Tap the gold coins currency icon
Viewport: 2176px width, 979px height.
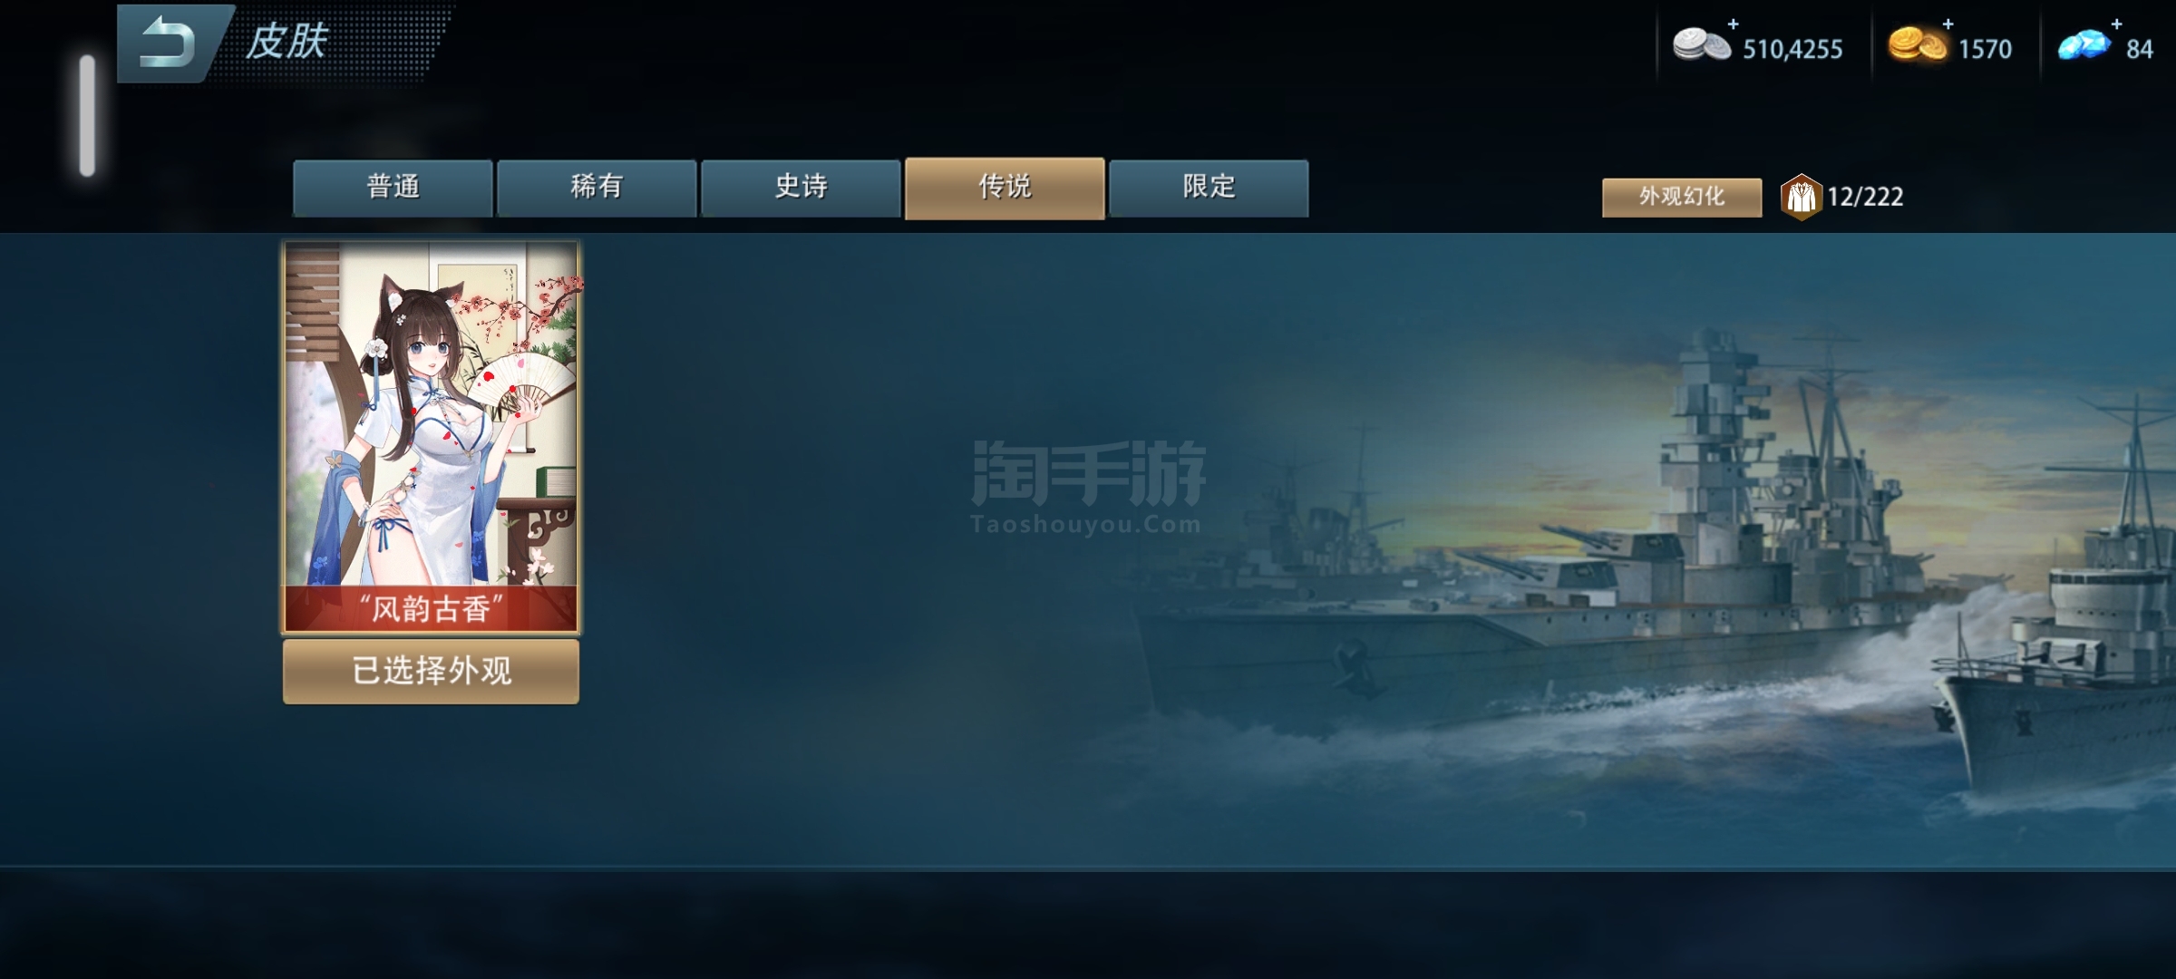coord(1917,44)
